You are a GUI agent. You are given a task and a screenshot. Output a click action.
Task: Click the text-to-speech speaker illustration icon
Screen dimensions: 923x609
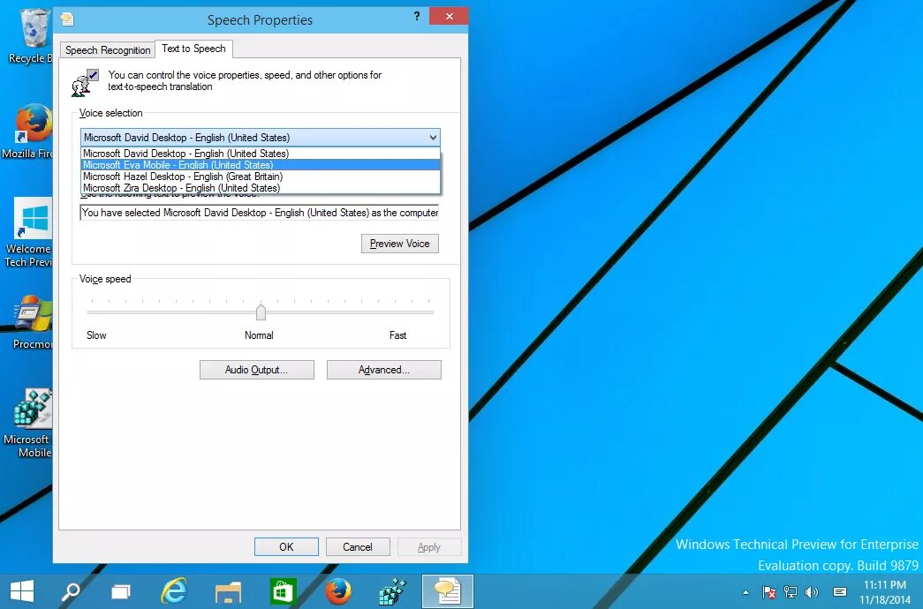(x=85, y=82)
